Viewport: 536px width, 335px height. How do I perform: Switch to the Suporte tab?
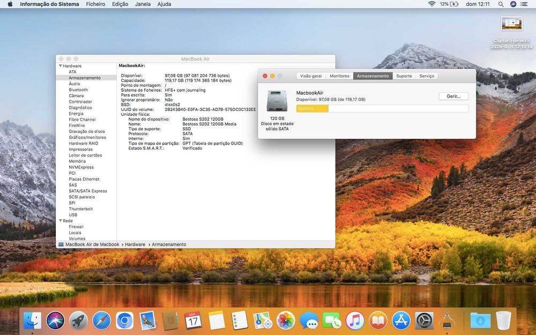pos(404,76)
